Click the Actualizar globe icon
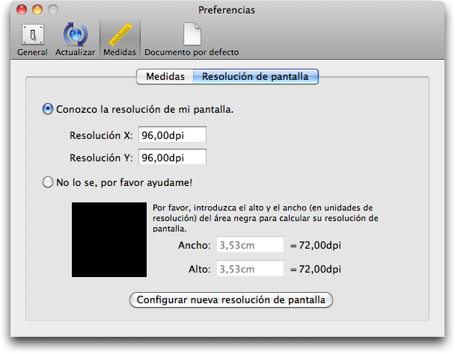This screenshot has width=455, height=354. 76,34
